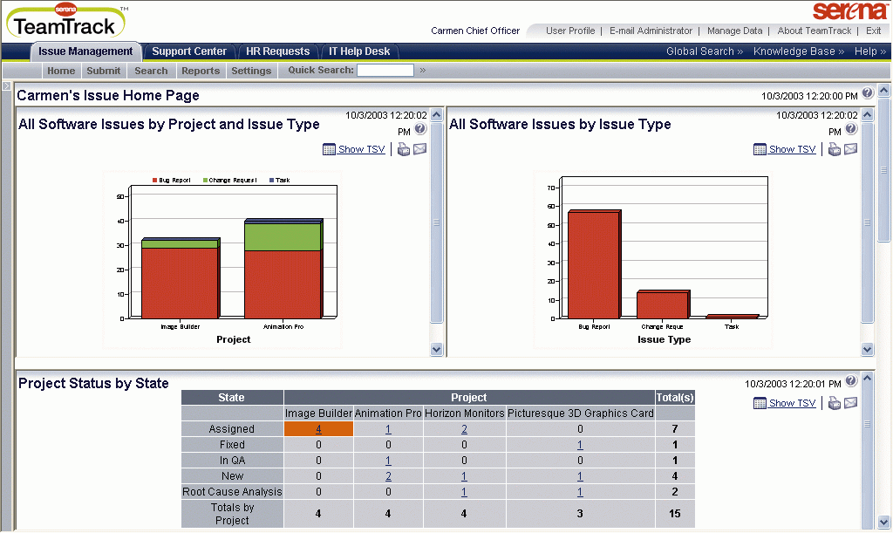Open the Manage Data link
The height and width of the screenshot is (533, 893).
734,31
